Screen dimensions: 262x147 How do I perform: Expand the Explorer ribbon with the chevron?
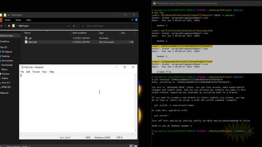[x=132, y=20]
